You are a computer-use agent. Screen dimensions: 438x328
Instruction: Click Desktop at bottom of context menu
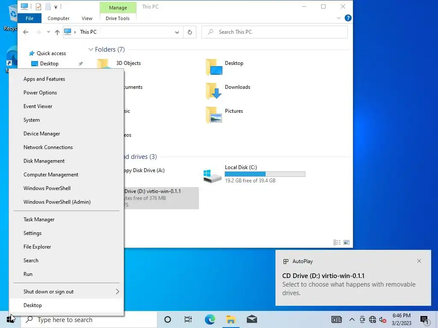click(x=66, y=305)
